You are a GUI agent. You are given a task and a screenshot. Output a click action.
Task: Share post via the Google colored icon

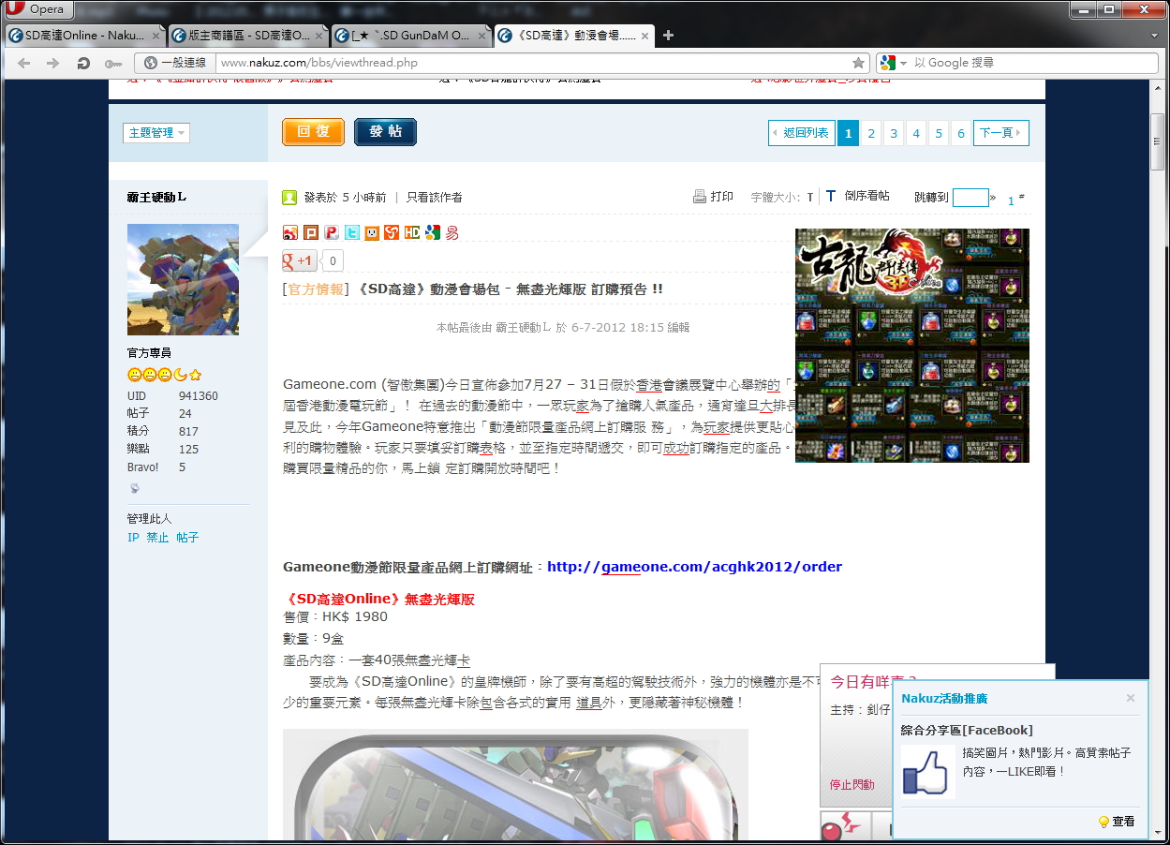[x=432, y=232]
